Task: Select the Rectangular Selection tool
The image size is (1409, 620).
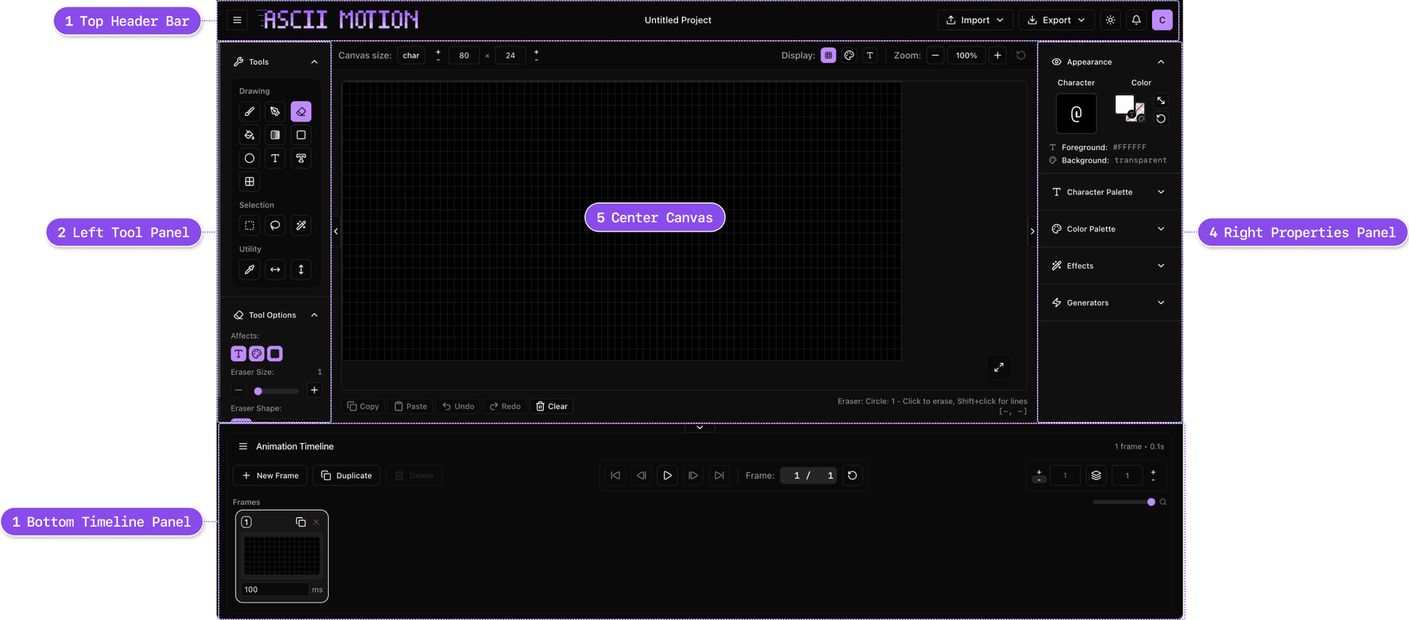Action: [x=250, y=226]
